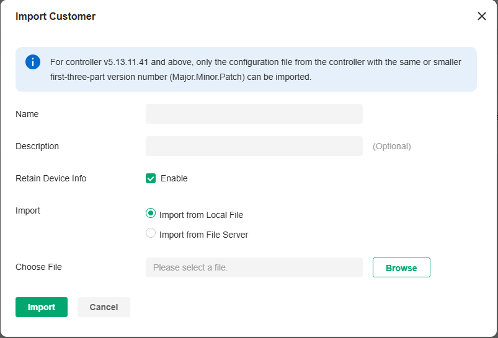Select the Import from File Server radio

(x=151, y=233)
